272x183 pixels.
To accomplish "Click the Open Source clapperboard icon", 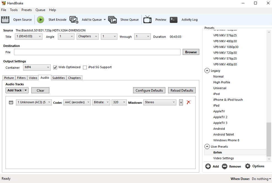I will 5,20.
